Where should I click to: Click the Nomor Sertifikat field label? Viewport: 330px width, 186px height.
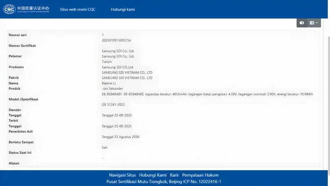22,46
